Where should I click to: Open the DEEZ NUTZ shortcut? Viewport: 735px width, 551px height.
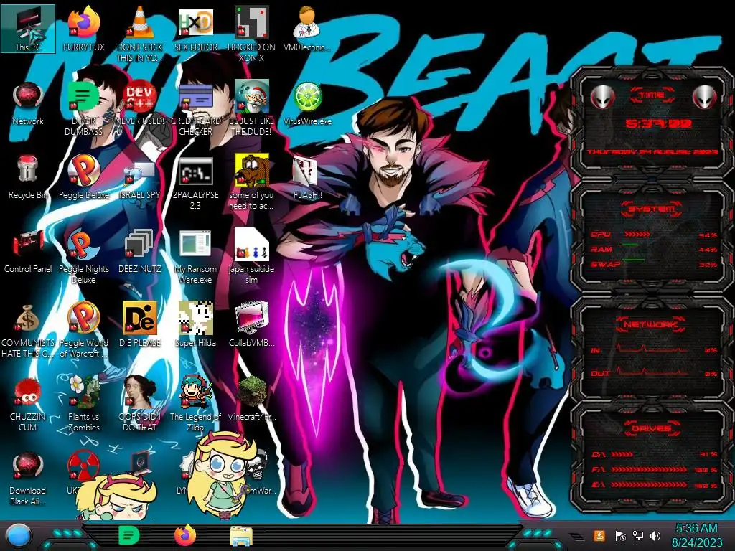pyautogui.click(x=140, y=250)
